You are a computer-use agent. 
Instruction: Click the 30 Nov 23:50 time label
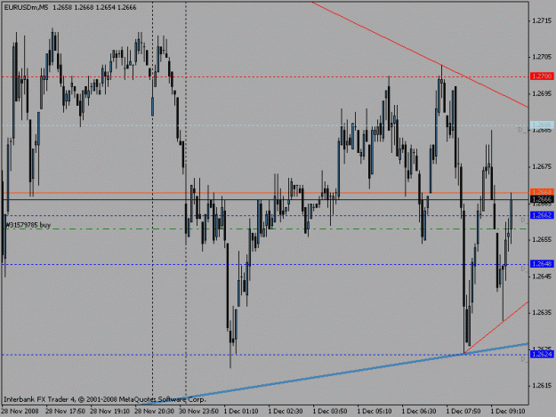pos(199,412)
